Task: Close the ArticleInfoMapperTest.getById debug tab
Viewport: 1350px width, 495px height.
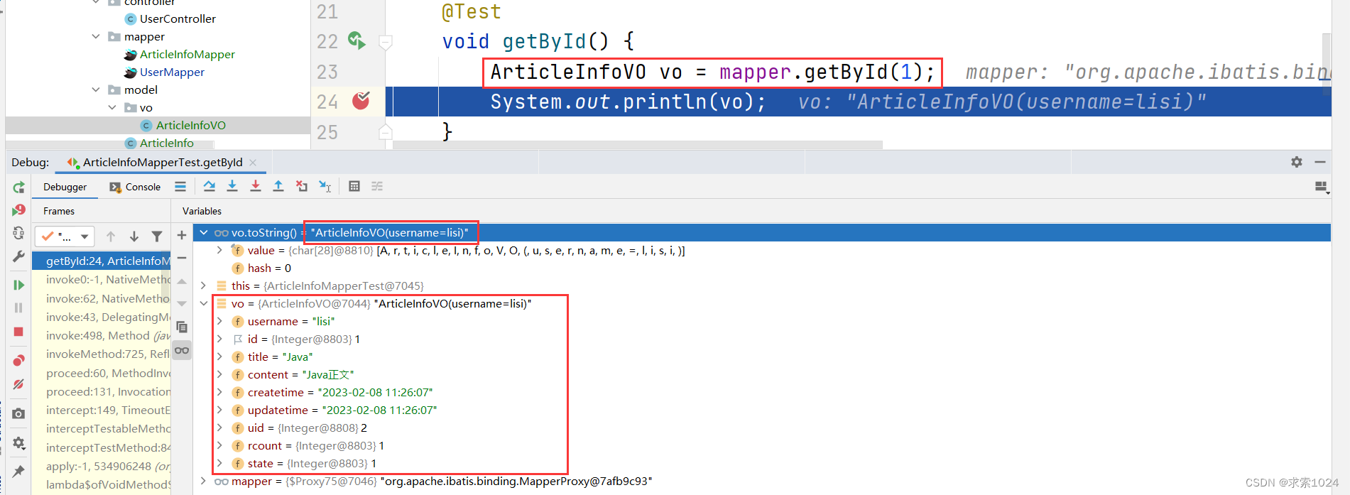Action: click(253, 162)
